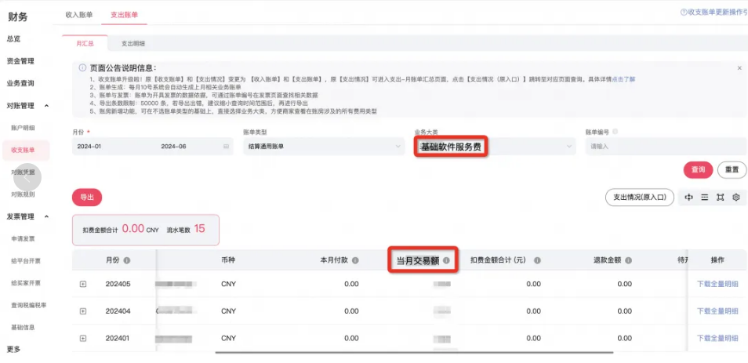Click the red 导出 button
The image size is (748, 363).
pos(87,197)
